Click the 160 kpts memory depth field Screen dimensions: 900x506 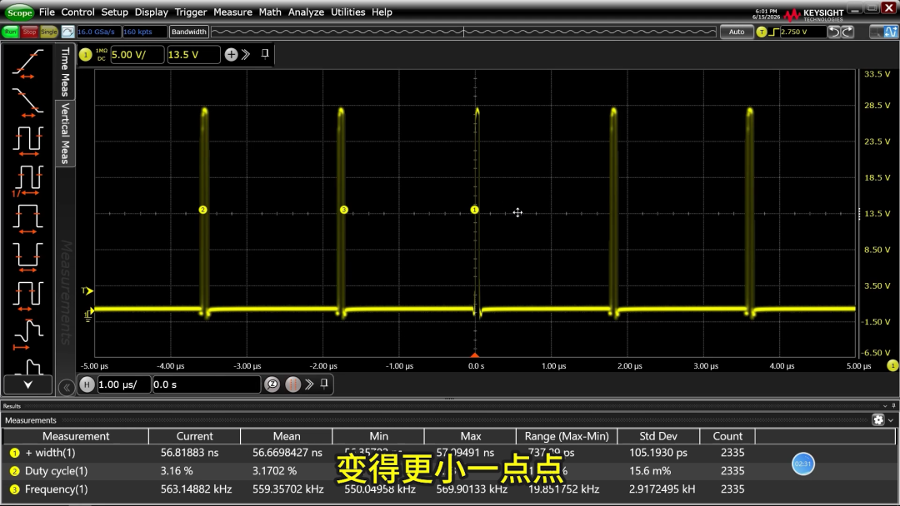(x=145, y=32)
